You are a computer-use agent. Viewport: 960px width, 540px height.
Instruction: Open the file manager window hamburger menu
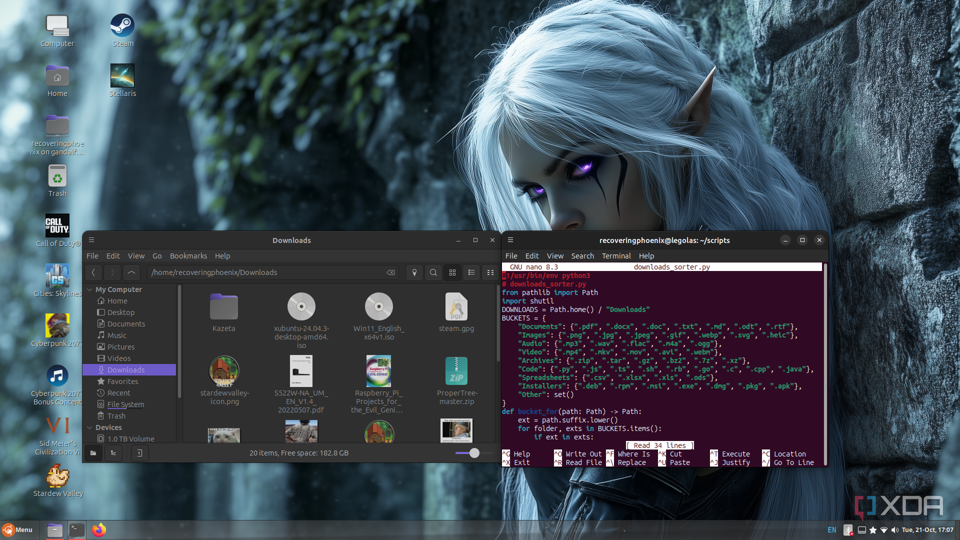[x=91, y=240]
